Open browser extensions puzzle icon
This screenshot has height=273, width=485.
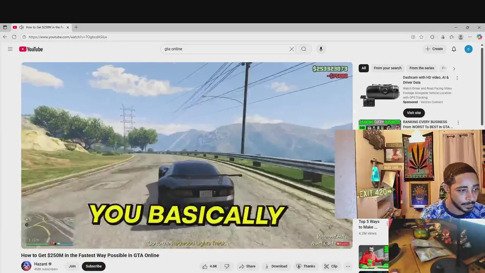432,37
